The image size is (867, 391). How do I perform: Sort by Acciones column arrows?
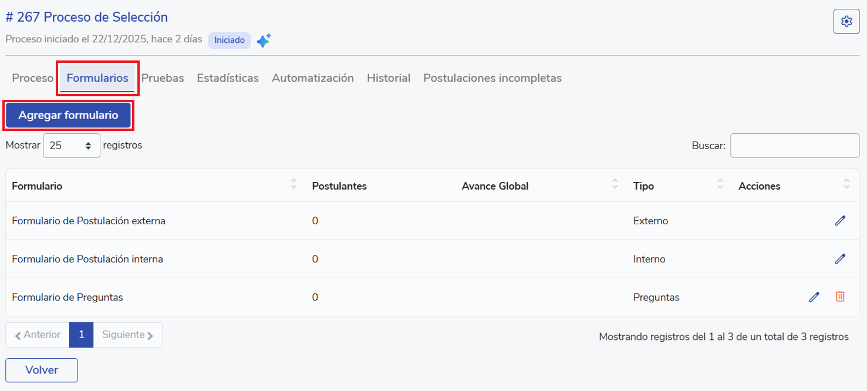pyautogui.click(x=846, y=184)
